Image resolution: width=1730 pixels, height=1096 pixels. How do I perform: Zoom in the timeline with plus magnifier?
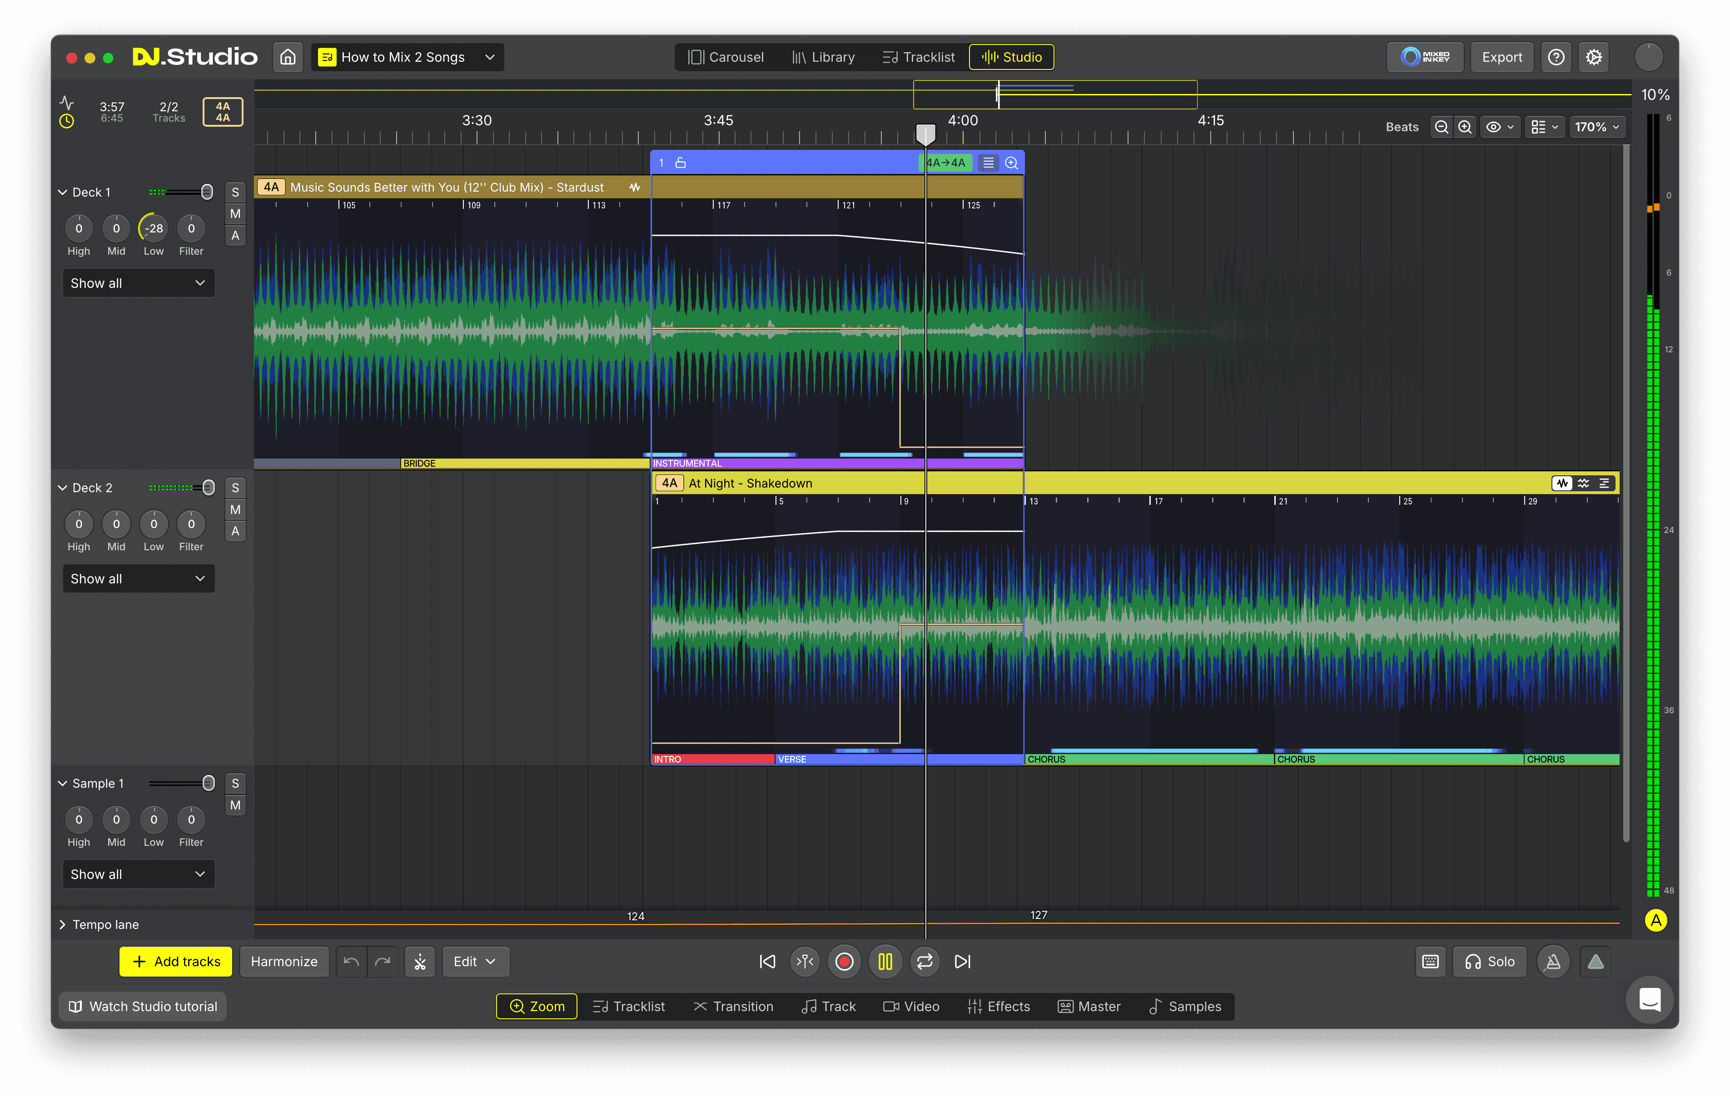[x=1465, y=127]
